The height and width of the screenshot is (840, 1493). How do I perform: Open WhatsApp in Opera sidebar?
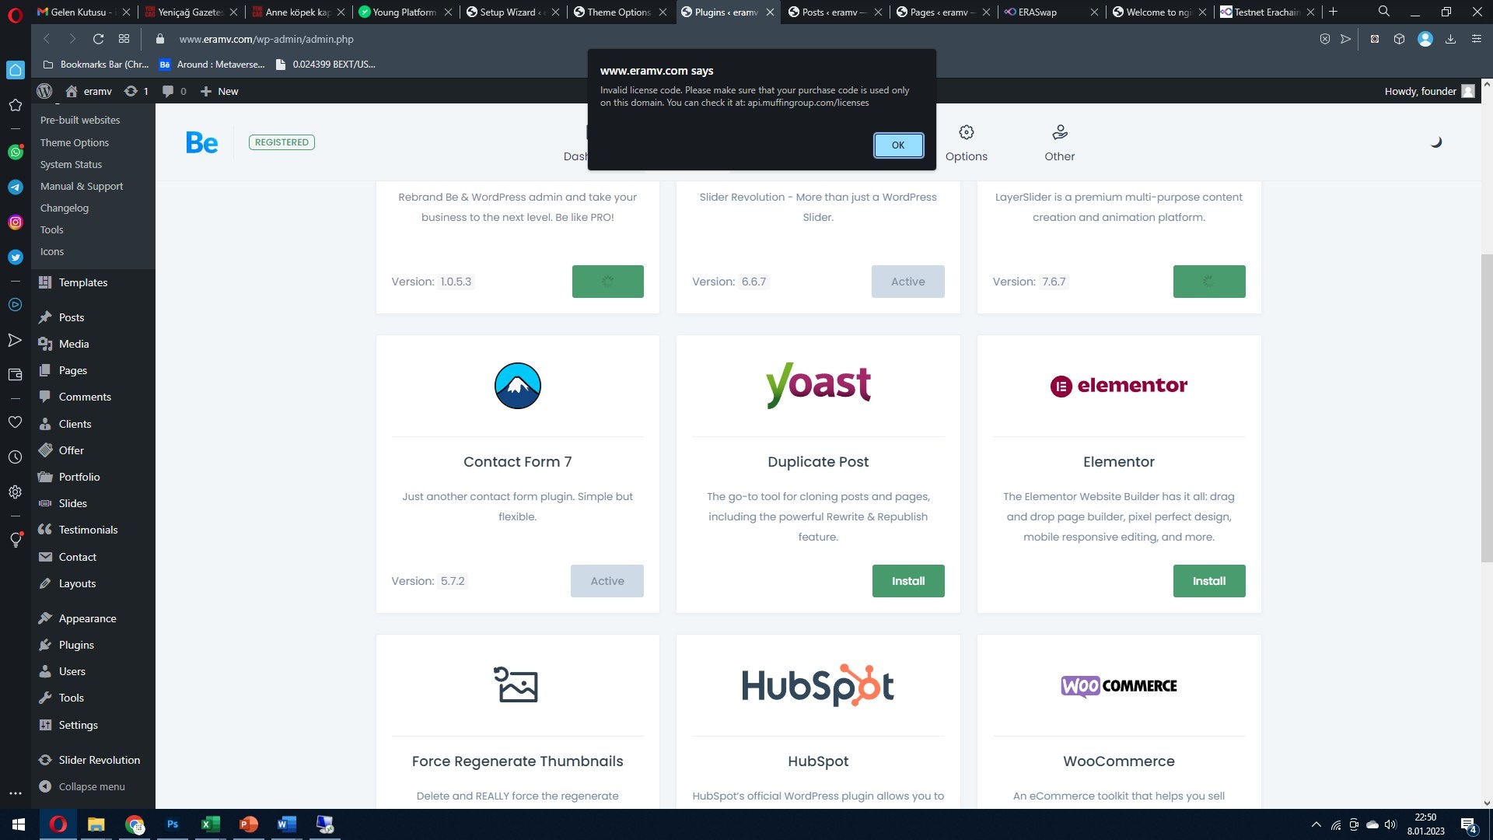[x=16, y=152]
